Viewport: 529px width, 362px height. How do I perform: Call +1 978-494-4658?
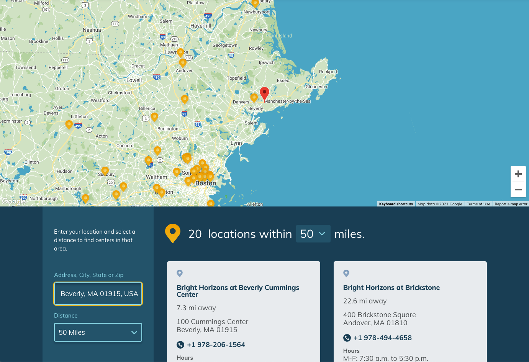pyautogui.click(x=383, y=338)
